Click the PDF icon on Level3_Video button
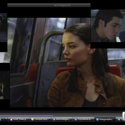The height and width of the screenshot is (125, 125). click(11, 119)
